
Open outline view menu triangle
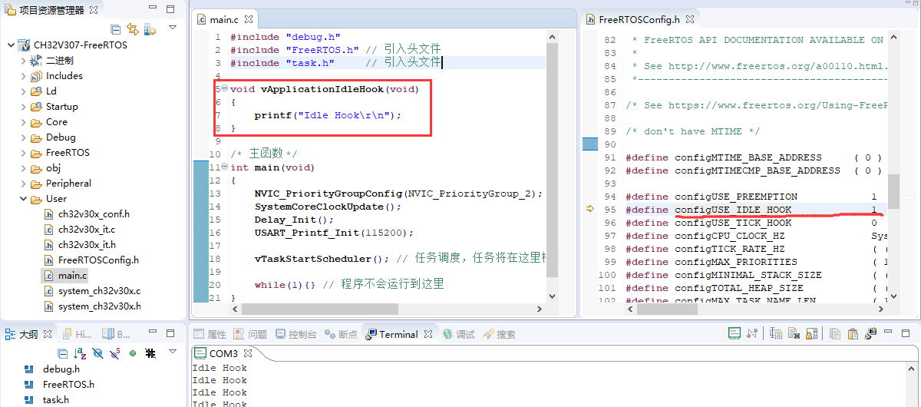pyautogui.click(x=173, y=352)
